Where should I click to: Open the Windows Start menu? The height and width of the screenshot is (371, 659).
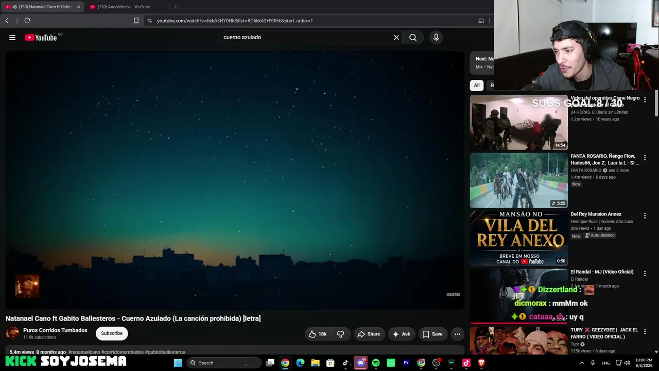tap(178, 363)
